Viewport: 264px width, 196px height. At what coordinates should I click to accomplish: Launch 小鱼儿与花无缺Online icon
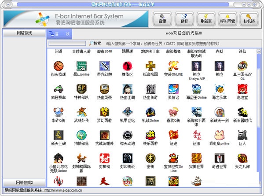[x=59, y=158]
